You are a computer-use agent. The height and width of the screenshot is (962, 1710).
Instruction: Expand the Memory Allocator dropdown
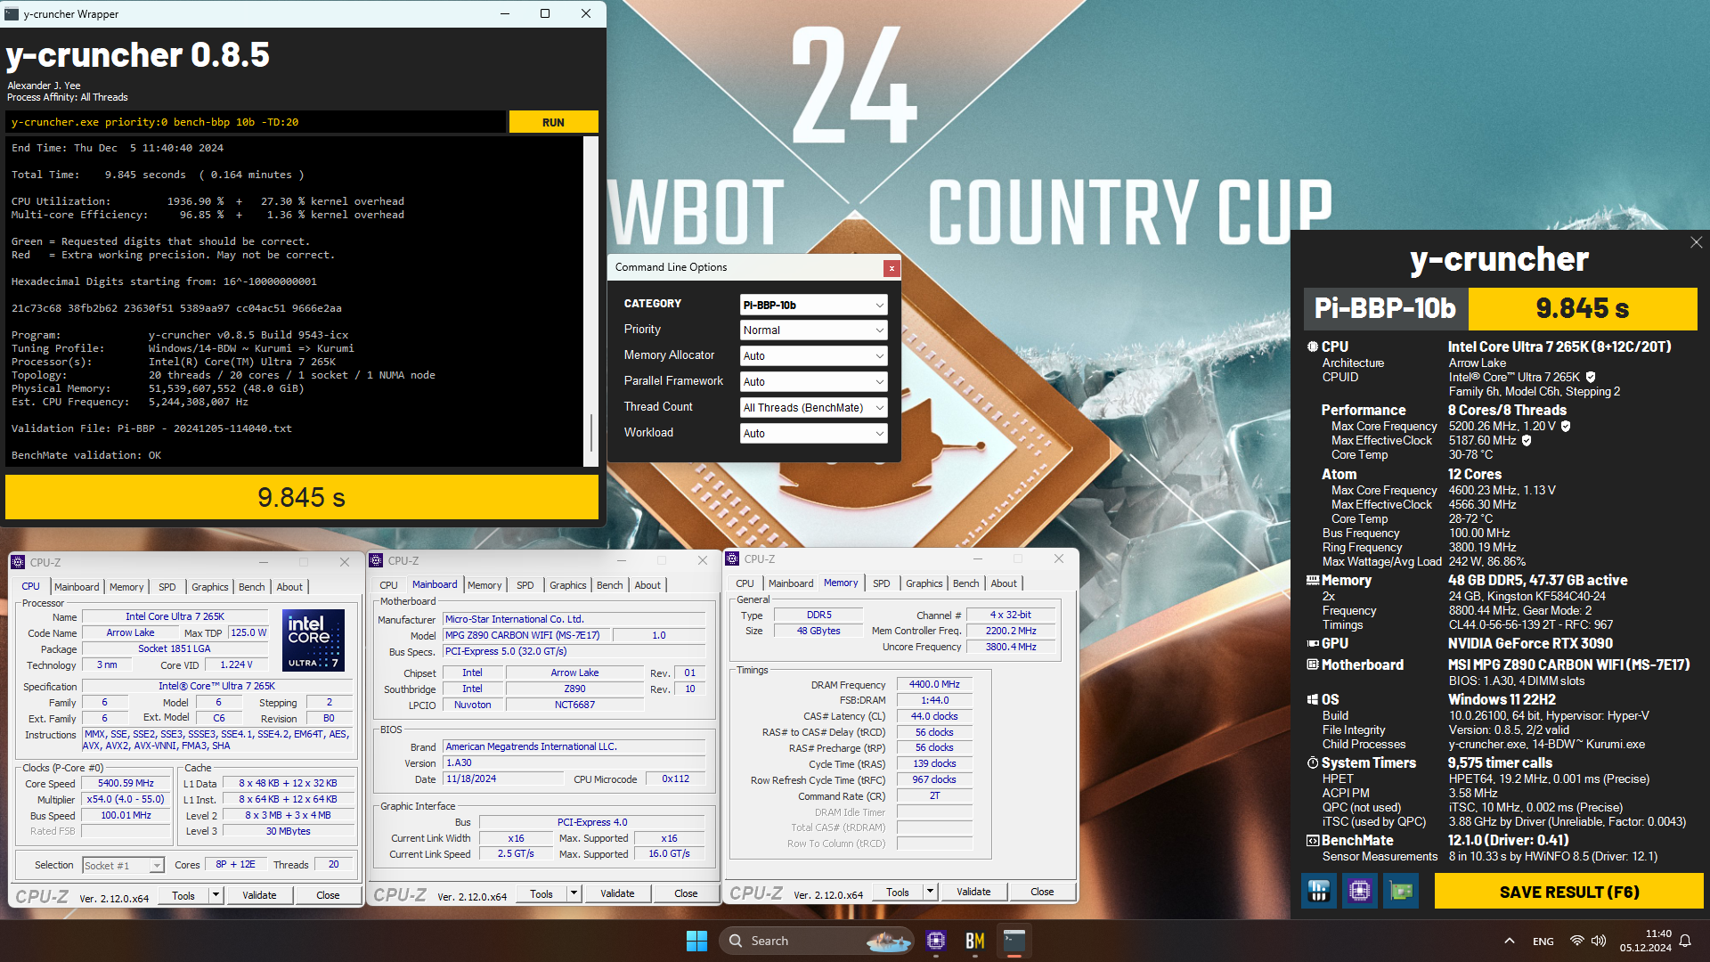(813, 356)
